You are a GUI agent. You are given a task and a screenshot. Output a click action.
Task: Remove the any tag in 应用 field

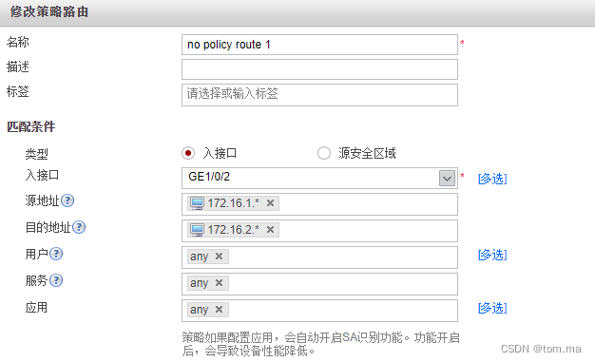pyautogui.click(x=219, y=309)
